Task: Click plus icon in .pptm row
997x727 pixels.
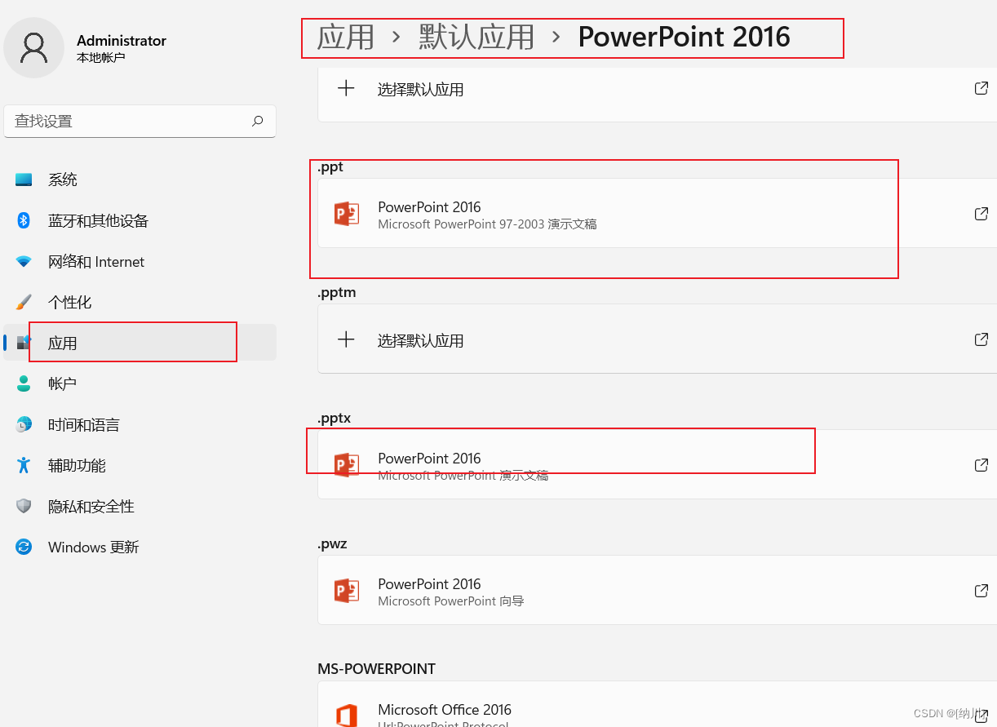Action: click(346, 339)
